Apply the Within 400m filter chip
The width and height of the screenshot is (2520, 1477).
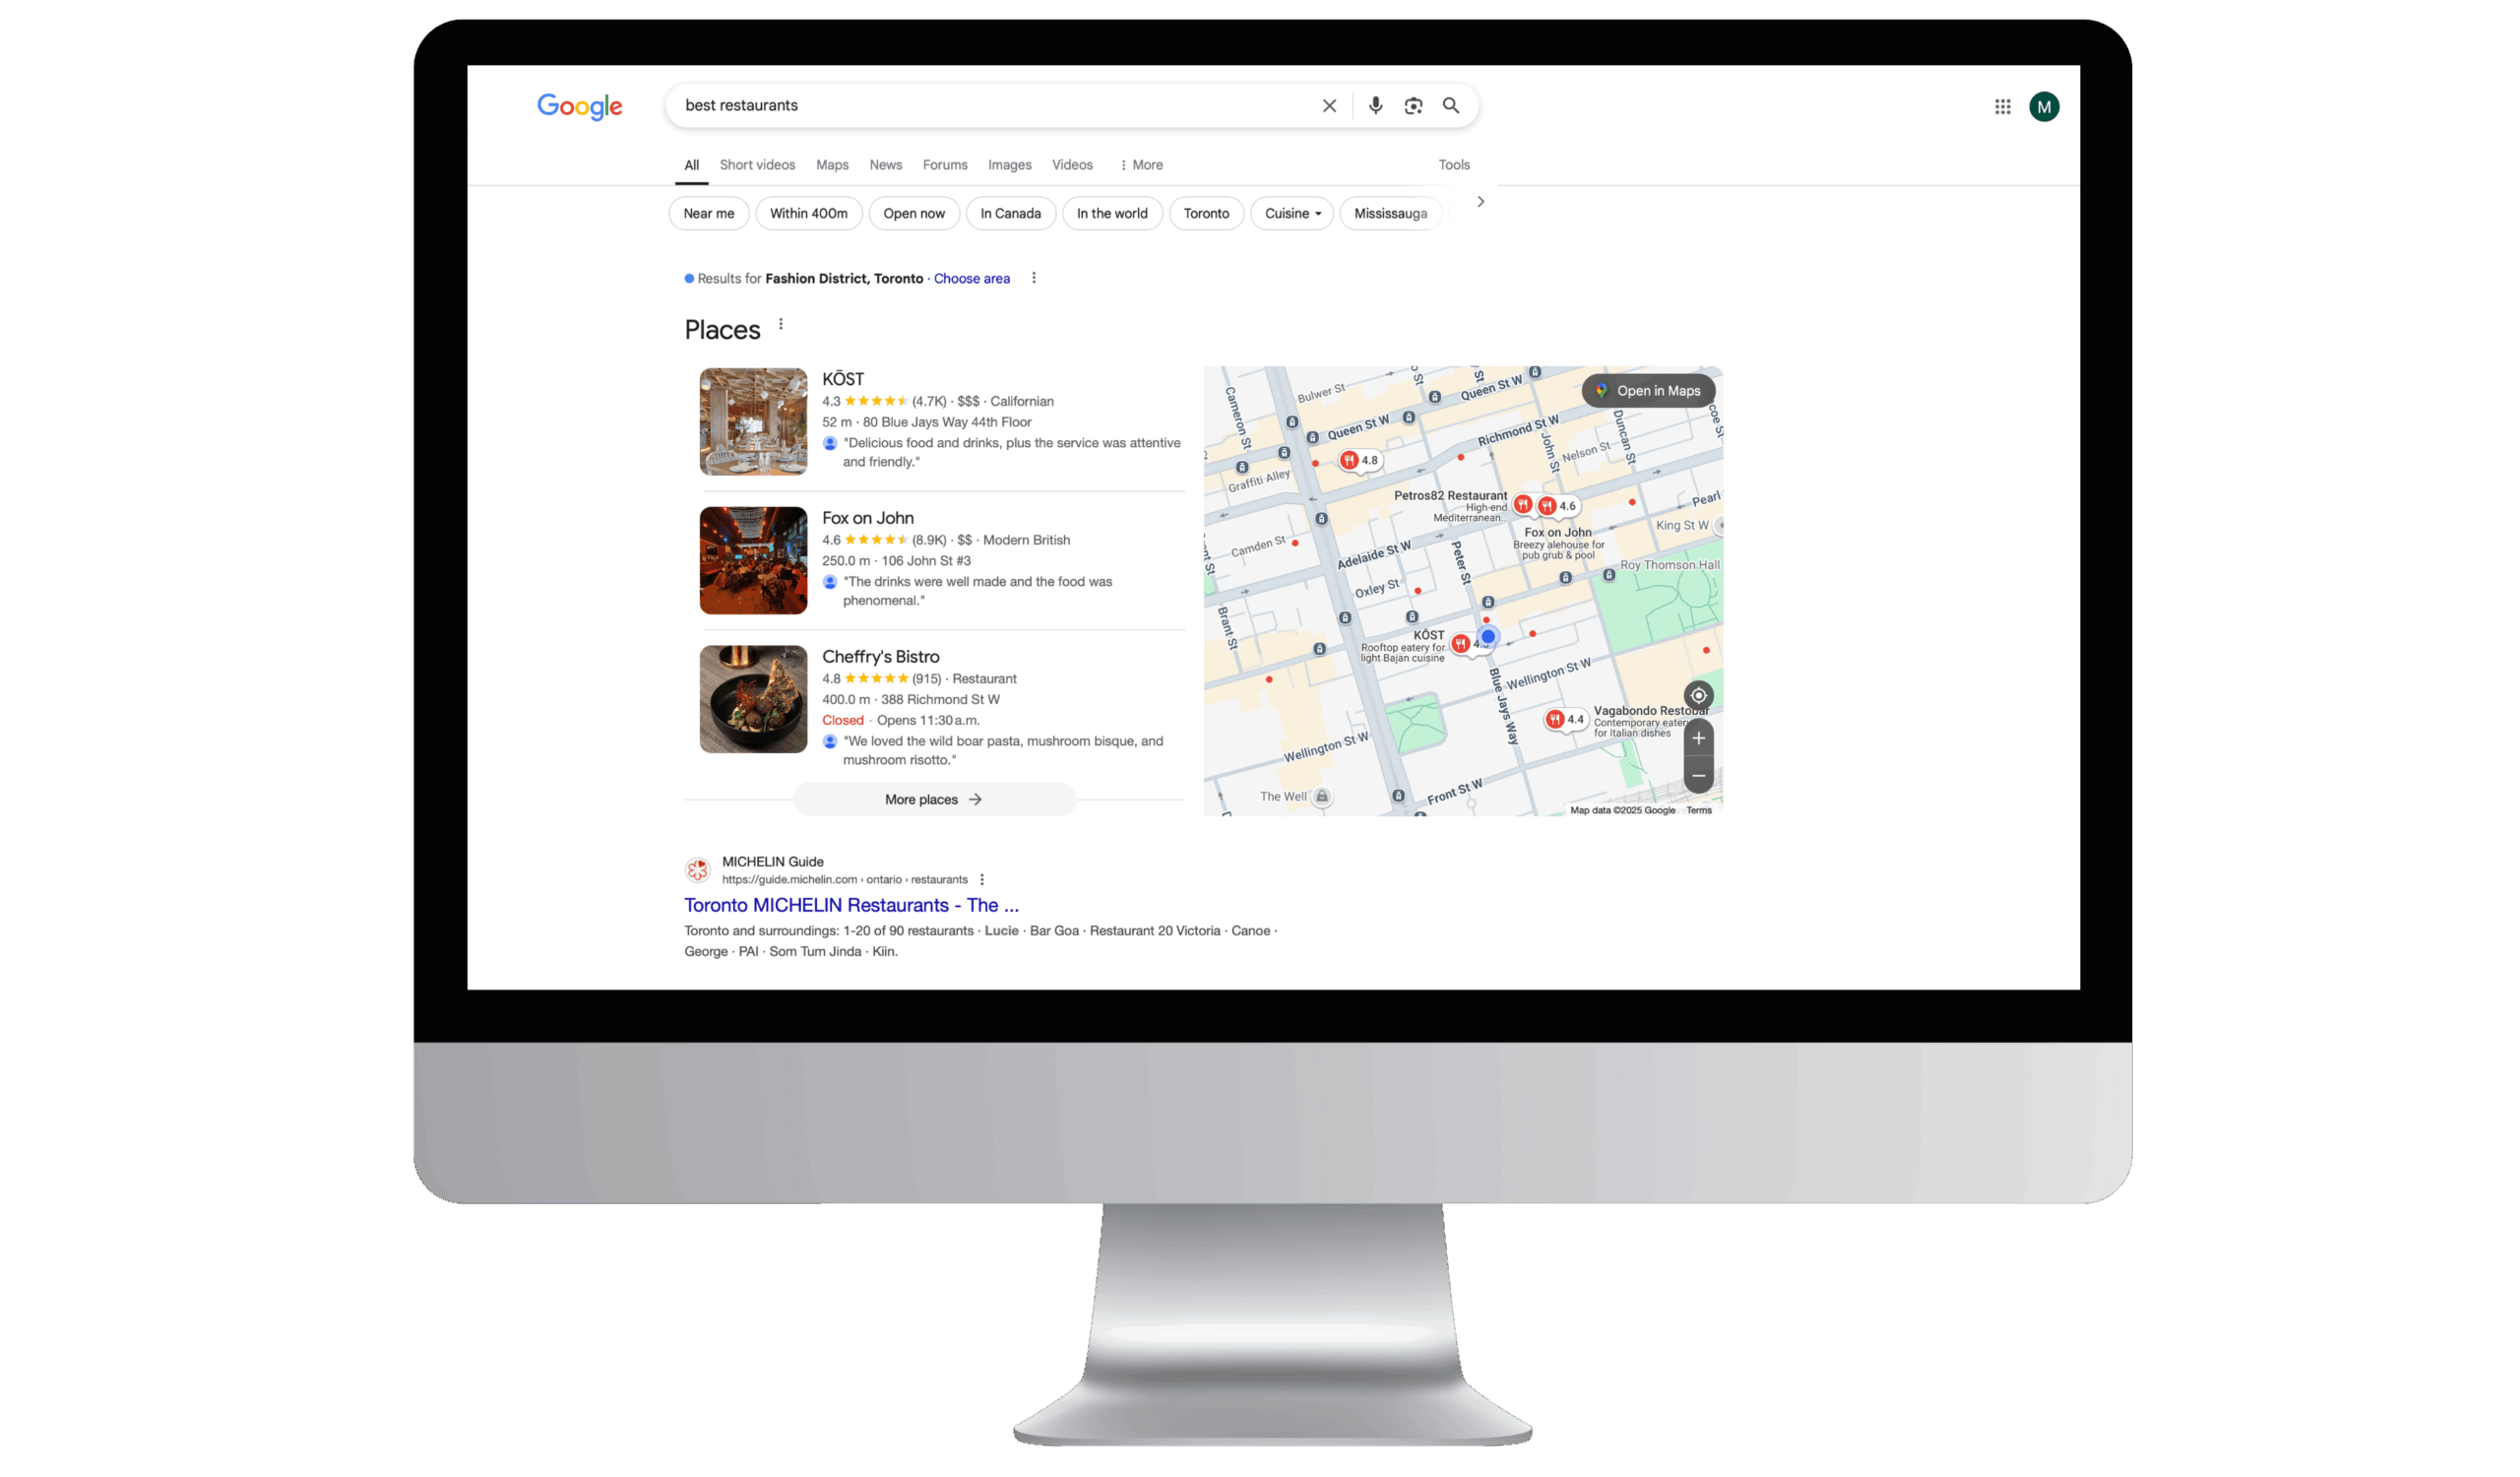(x=808, y=214)
